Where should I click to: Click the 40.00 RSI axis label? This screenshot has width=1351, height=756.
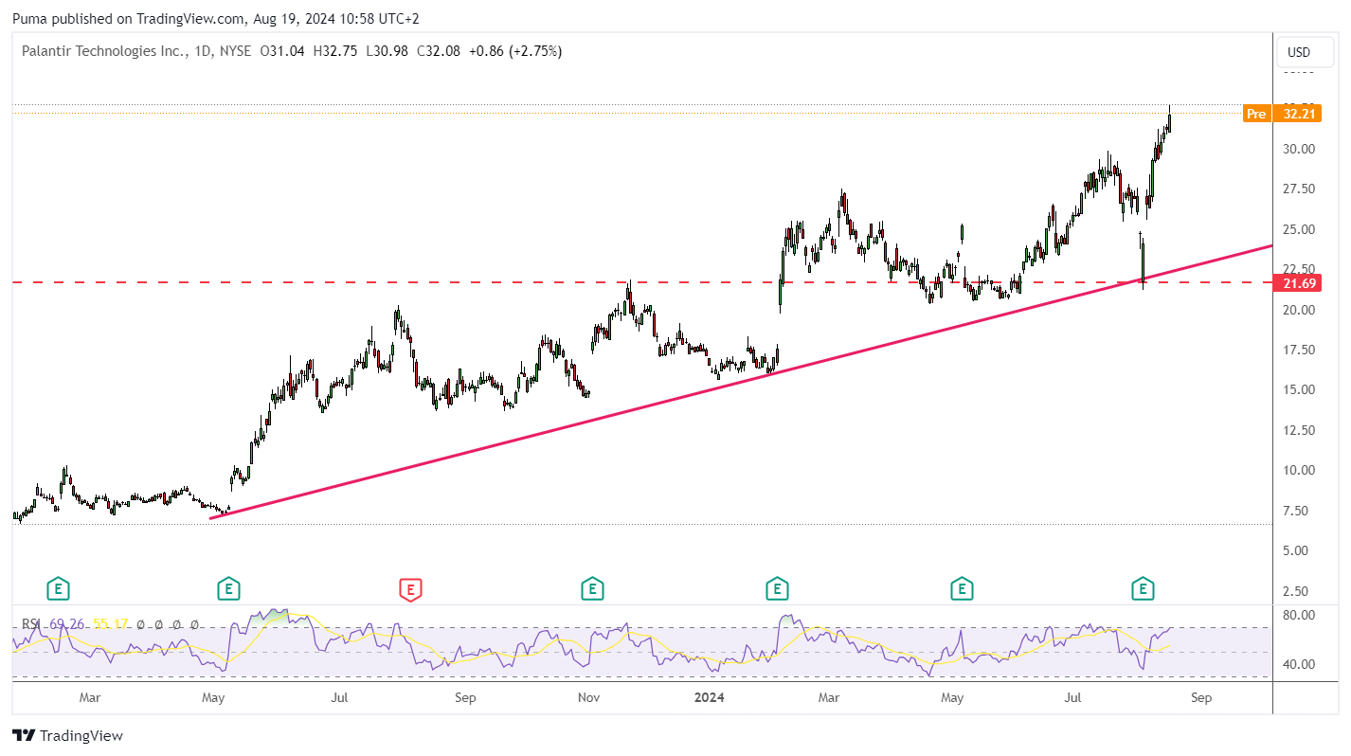tap(1297, 664)
